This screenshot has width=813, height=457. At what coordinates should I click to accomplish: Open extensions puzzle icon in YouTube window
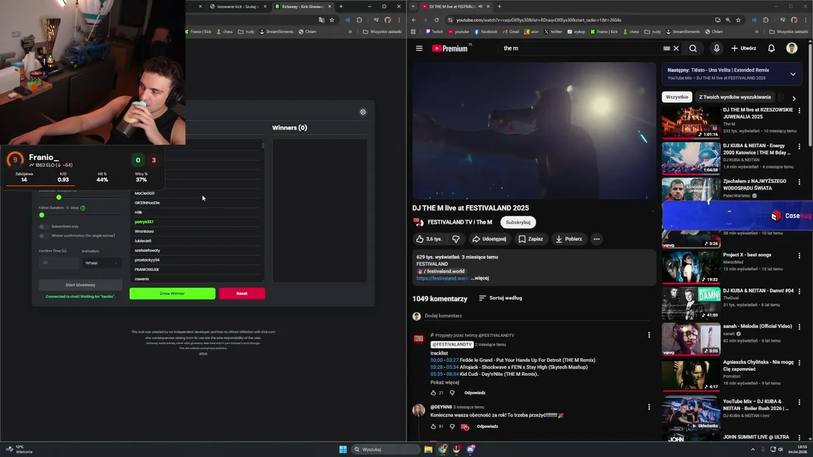click(x=765, y=20)
